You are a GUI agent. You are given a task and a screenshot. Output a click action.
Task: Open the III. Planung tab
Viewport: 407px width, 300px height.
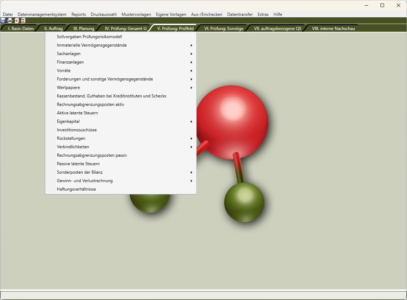tap(84, 29)
